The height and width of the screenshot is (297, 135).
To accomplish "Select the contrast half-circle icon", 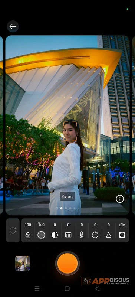I will coord(55,231).
